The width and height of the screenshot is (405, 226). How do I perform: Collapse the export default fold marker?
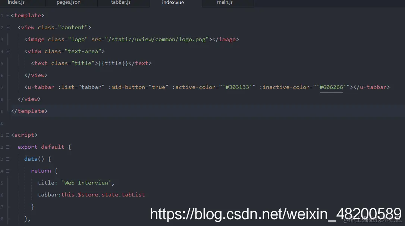8,147
